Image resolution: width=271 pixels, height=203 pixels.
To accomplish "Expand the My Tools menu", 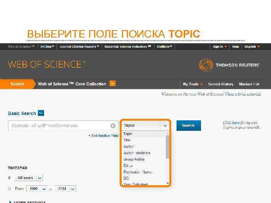I will [x=193, y=84].
